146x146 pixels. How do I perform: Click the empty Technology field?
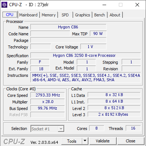41,47
